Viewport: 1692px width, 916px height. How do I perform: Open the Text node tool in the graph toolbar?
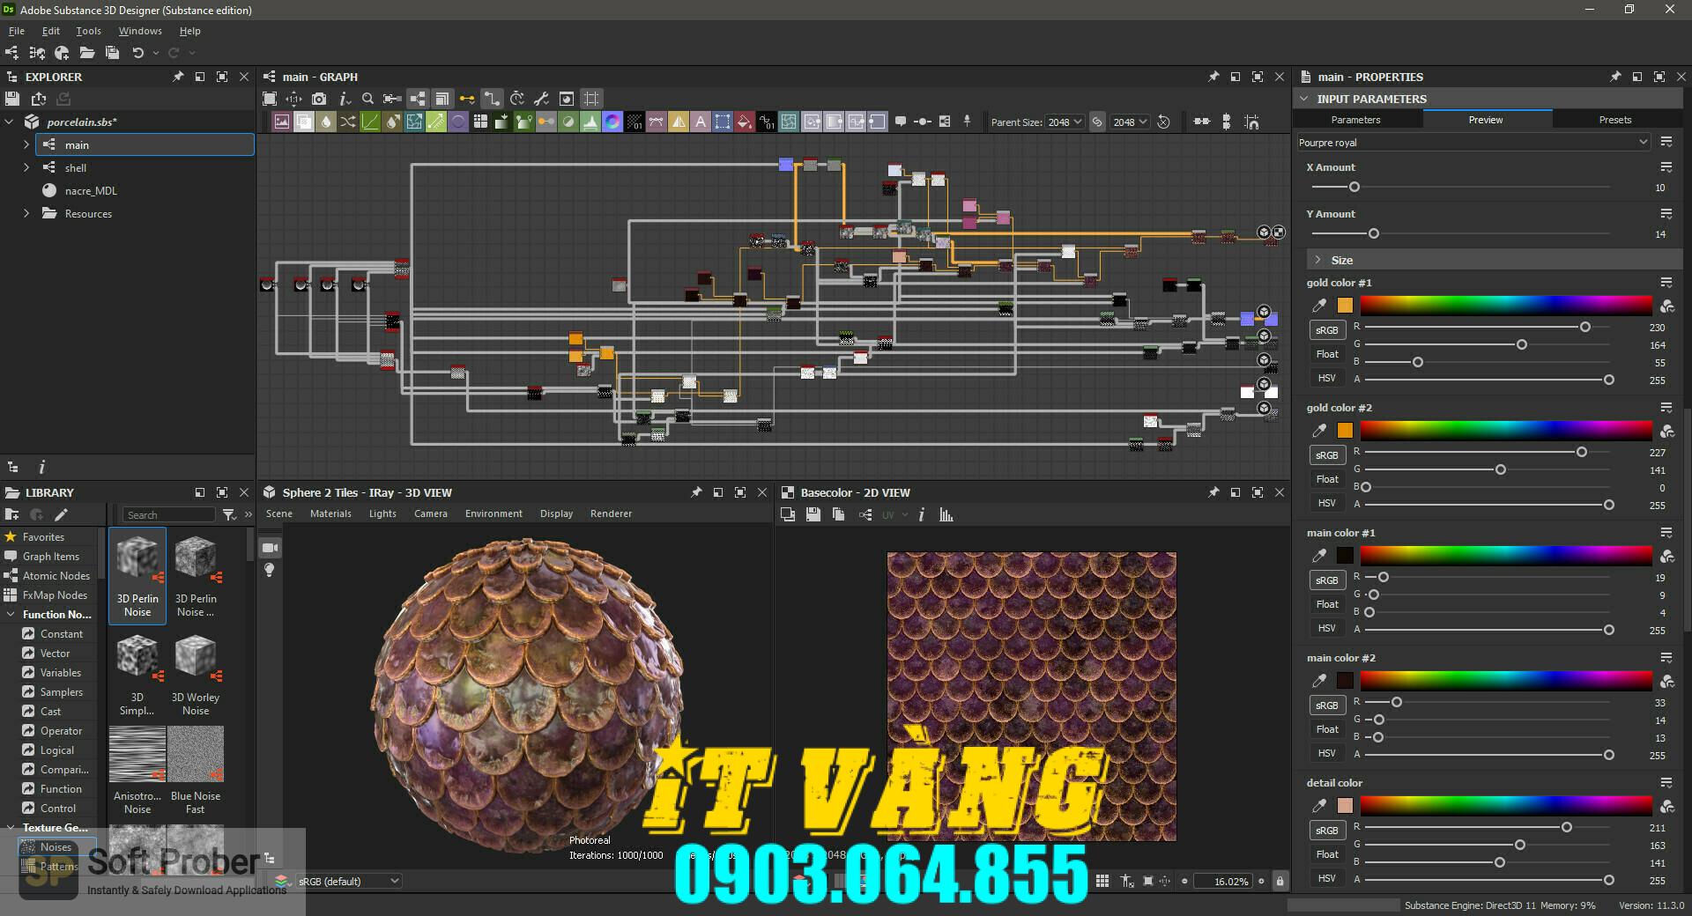point(701,122)
